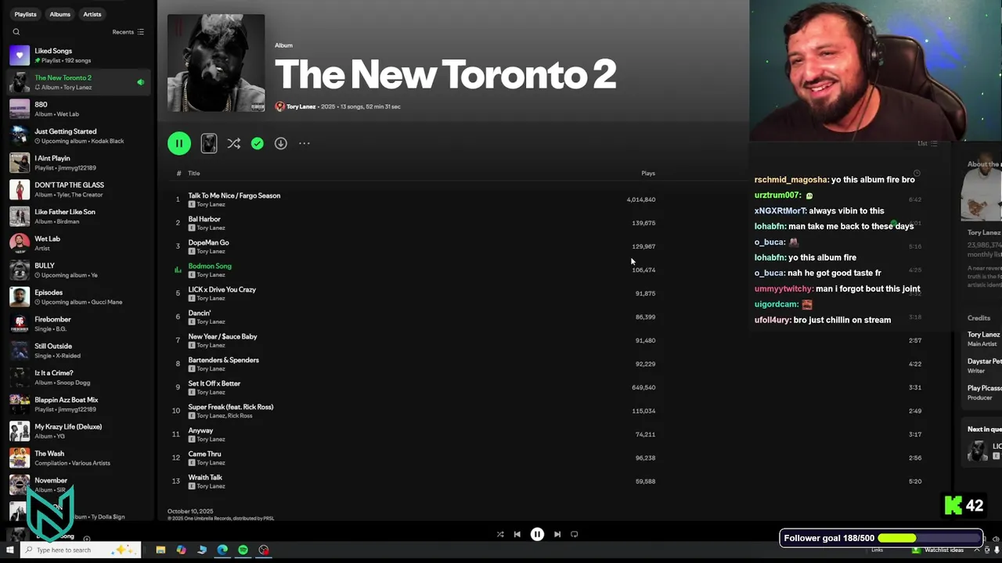1002x563 pixels.
Task: Open the 880 album by Wet Lab
Action: pos(78,109)
